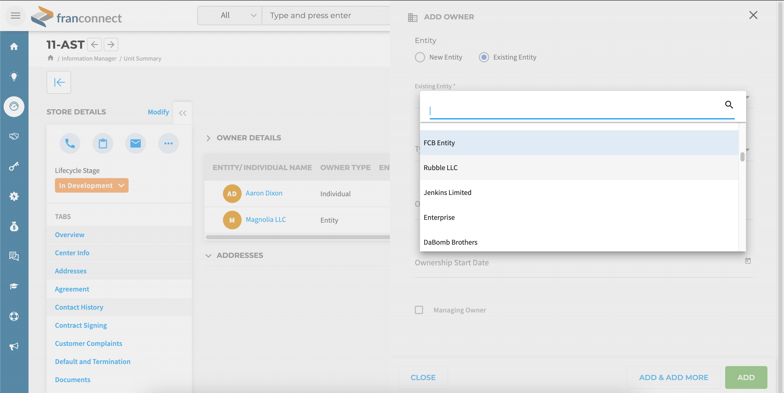Choose Rubble LLC from the list
This screenshot has height=393, width=784.
(579, 168)
